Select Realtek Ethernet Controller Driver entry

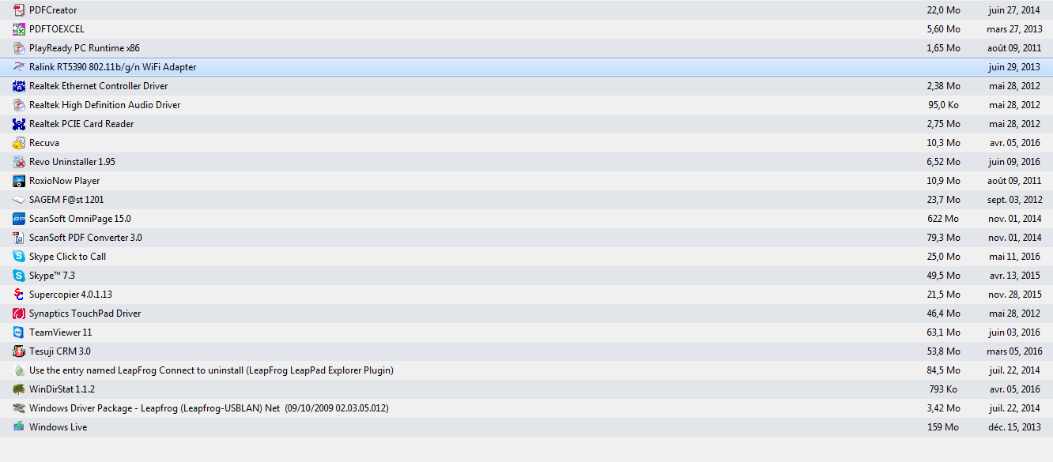tap(98, 86)
